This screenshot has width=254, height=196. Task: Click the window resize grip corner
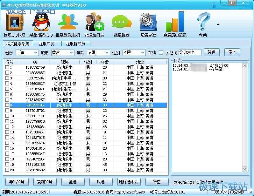251,193
